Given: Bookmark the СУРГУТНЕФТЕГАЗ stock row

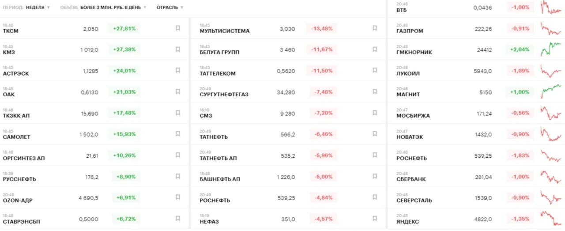Looking at the screenshot, I should 375,92.
